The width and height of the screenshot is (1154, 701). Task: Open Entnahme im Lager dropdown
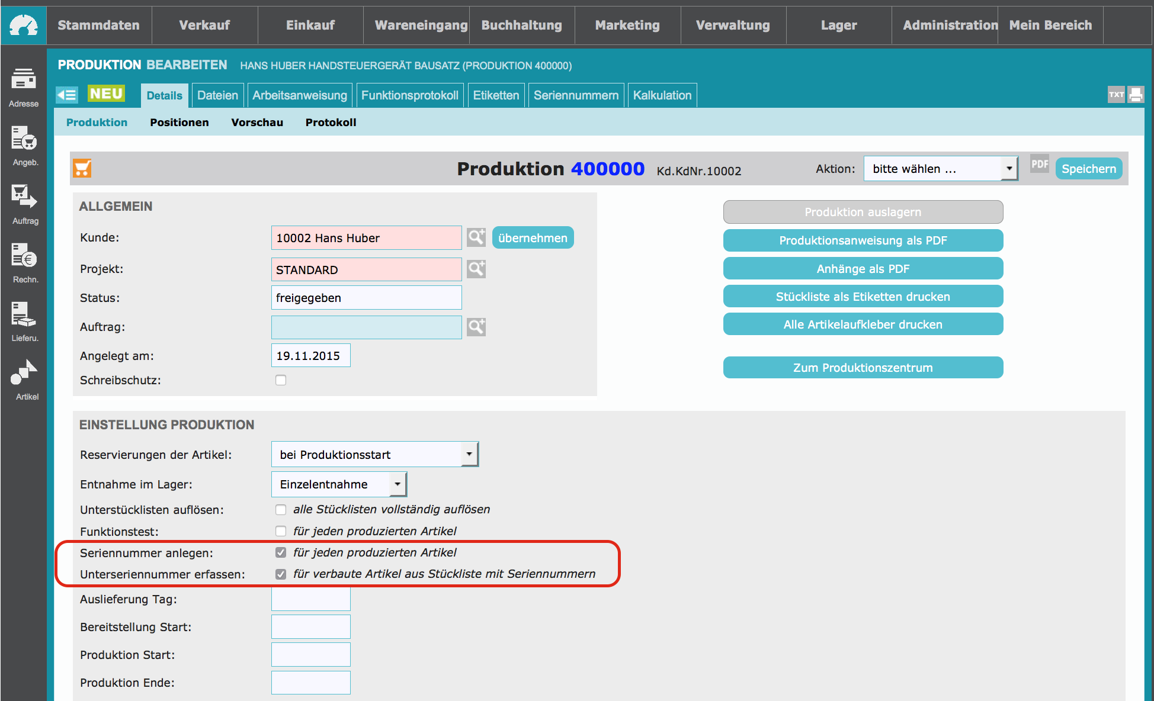339,484
